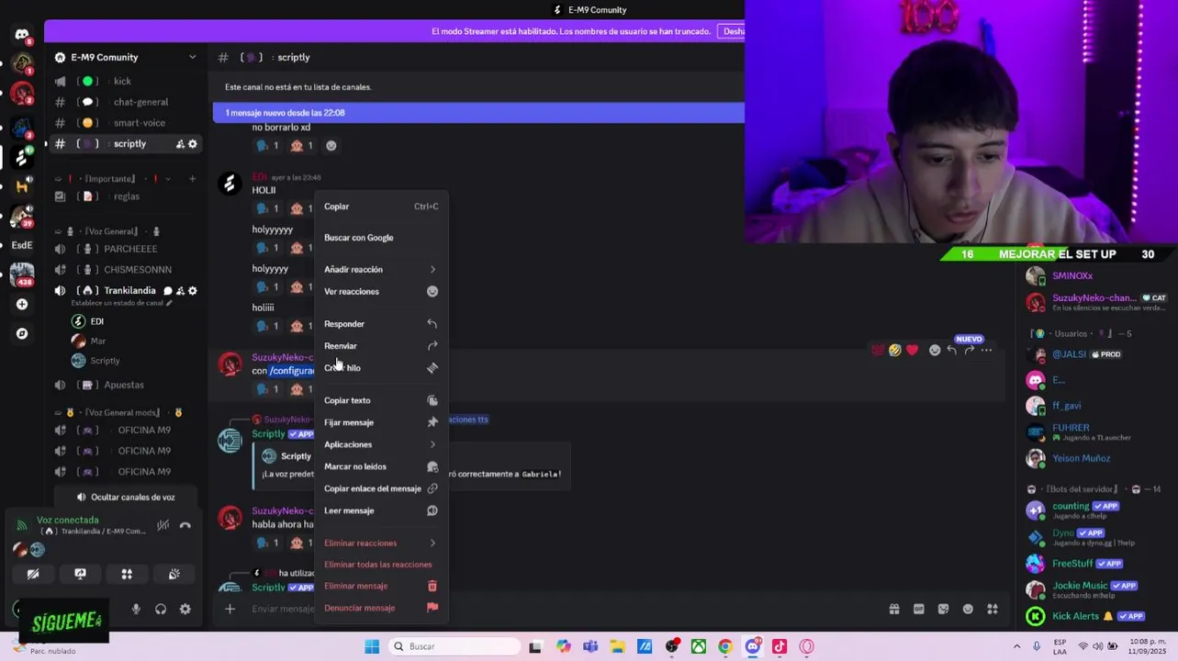
Task: Click Fijar mensaje menu entry
Action: 381,422
